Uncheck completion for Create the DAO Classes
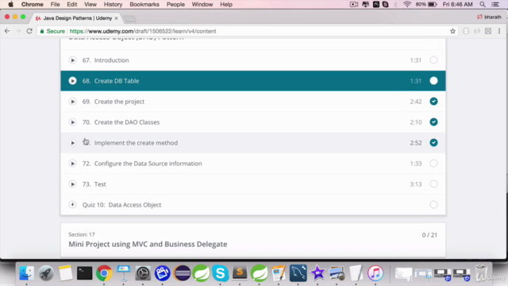Viewport: 508px width, 286px height. (433, 122)
